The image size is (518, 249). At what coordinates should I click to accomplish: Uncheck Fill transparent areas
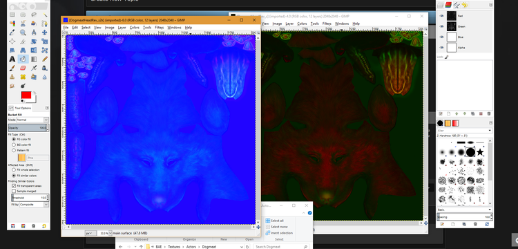(14, 186)
